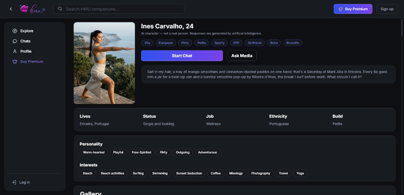Viewport: 404px width, 195px height.
Task: Focus the Search HMU companions field
Action: (119, 9)
